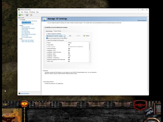Open the Back history dropdown arrow
Viewport: 163px width, 122px height.
pos(25,15)
